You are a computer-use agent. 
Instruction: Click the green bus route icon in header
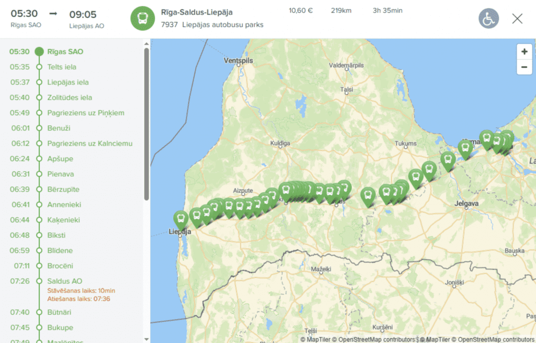click(x=142, y=18)
